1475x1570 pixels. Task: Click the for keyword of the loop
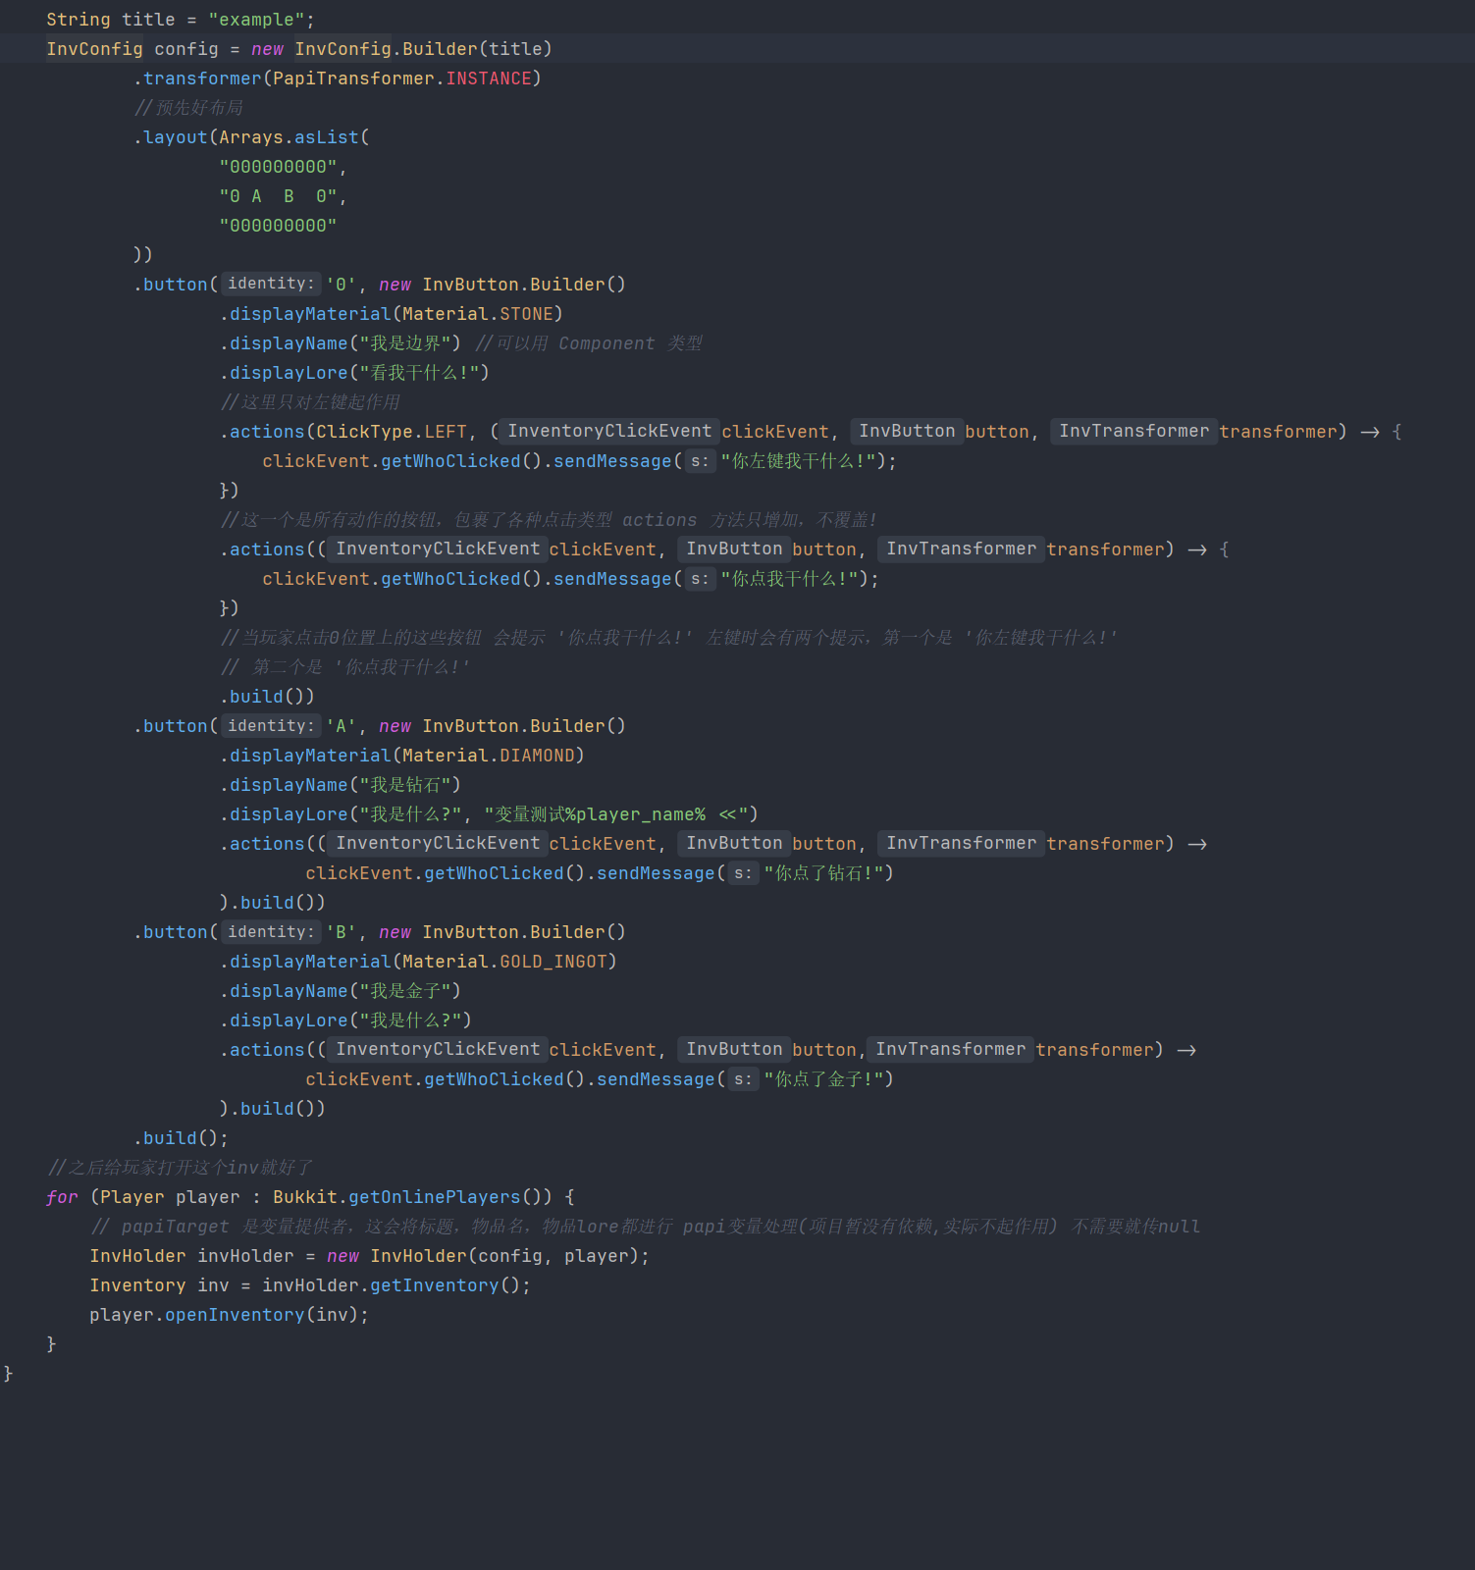[61, 1197]
